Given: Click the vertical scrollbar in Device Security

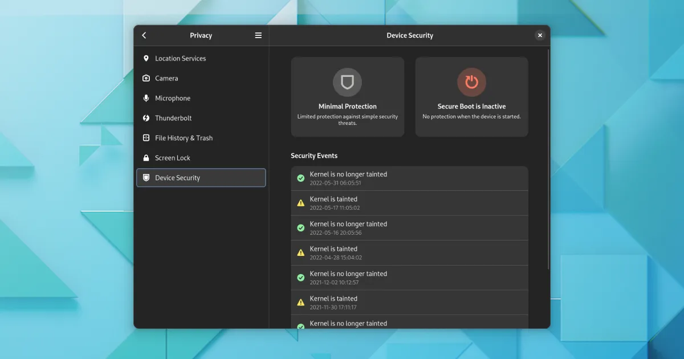Looking at the screenshot, I should (548, 160).
